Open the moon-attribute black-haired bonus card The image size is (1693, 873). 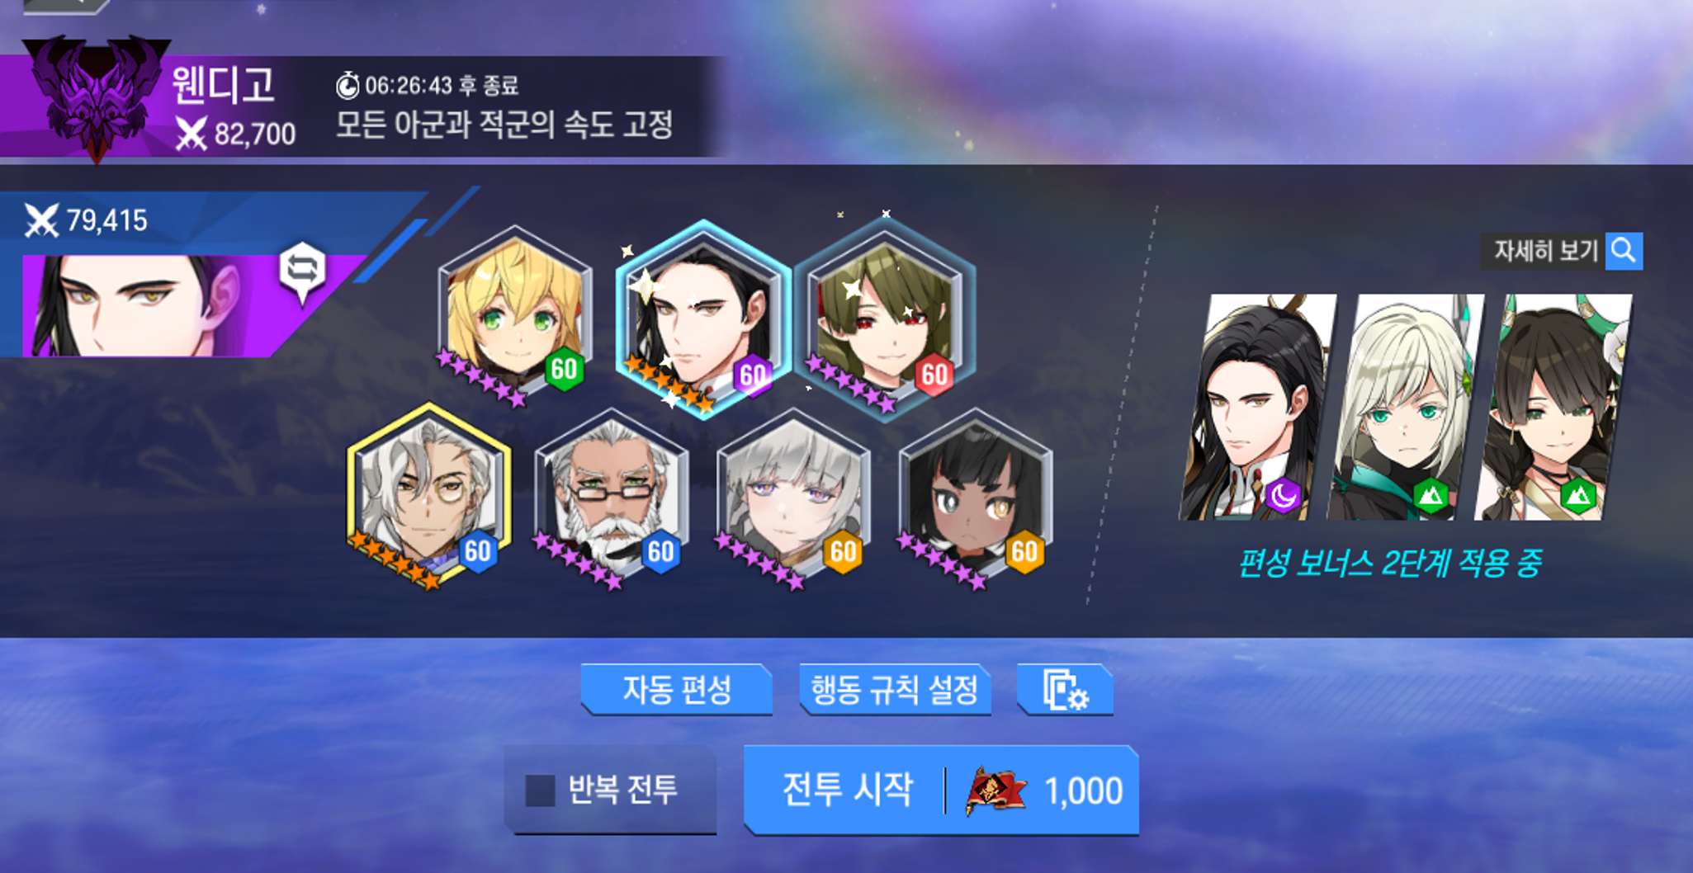point(1257,407)
